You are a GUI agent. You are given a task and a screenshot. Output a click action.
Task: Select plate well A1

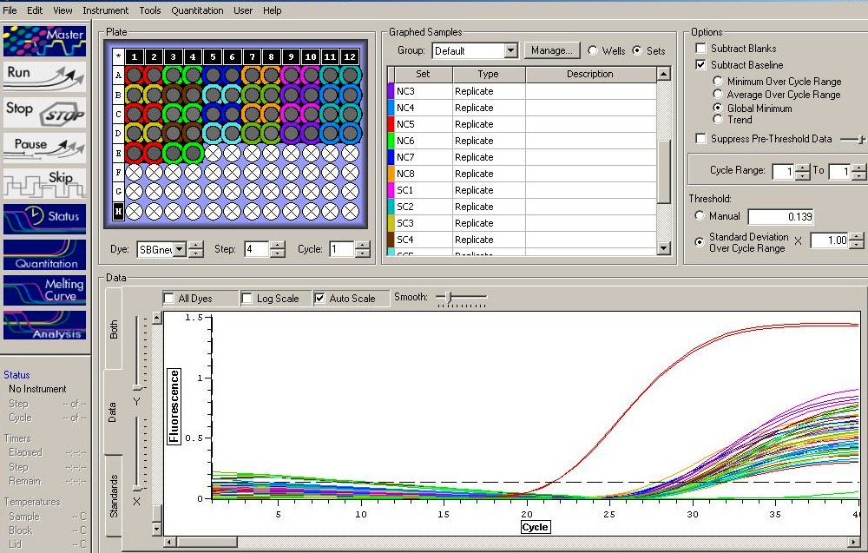134,76
